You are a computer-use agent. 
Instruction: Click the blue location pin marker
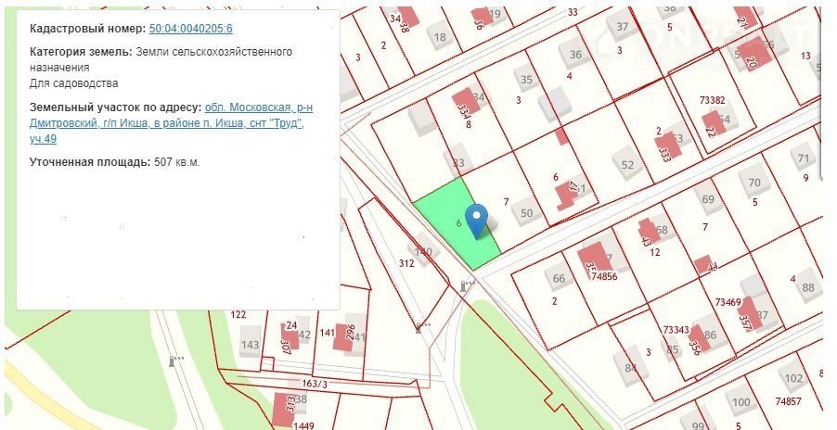click(x=477, y=220)
